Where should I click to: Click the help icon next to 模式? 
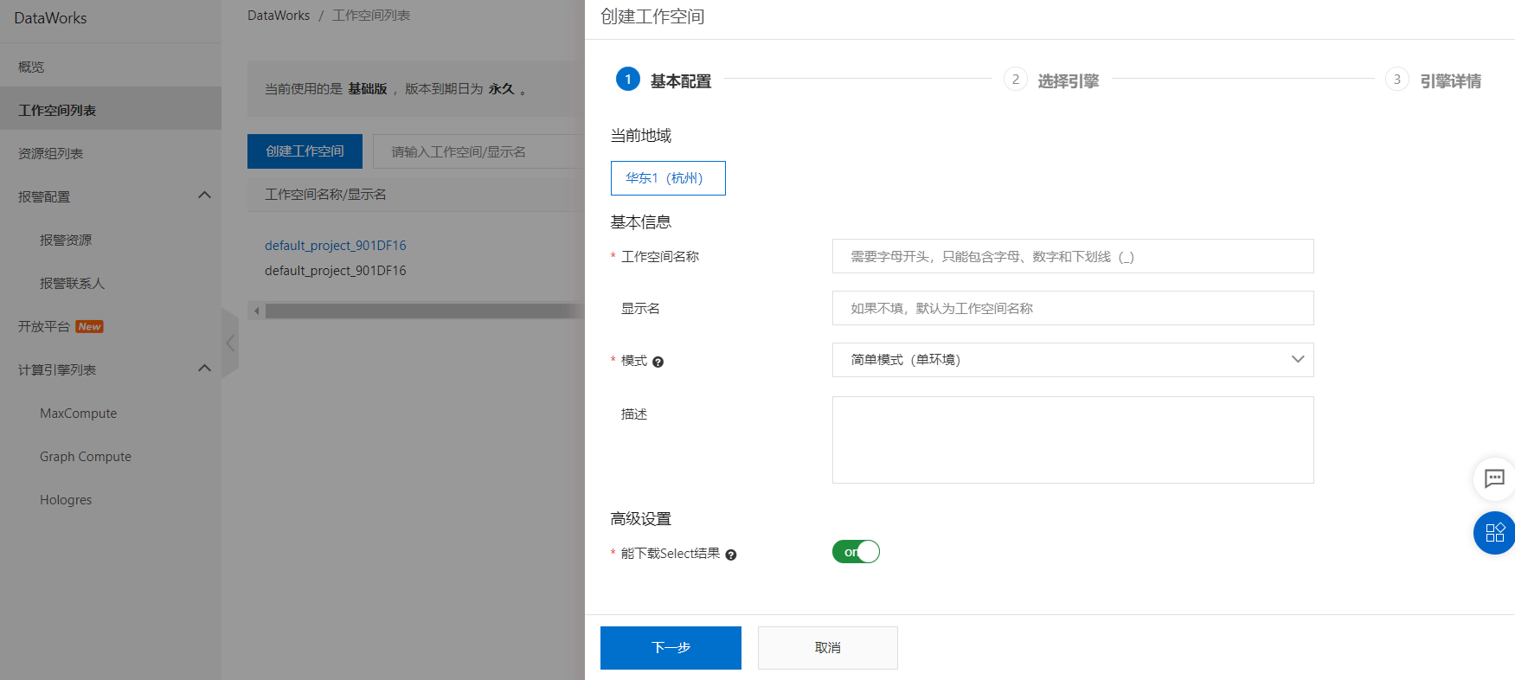658,362
